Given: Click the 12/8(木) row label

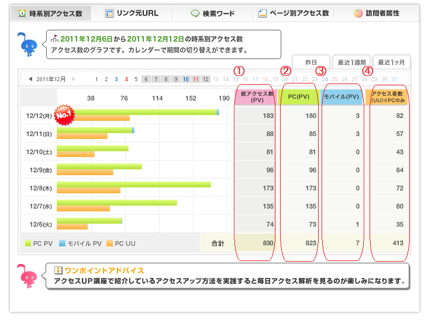Looking at the screenshot, I should (40, 188).
